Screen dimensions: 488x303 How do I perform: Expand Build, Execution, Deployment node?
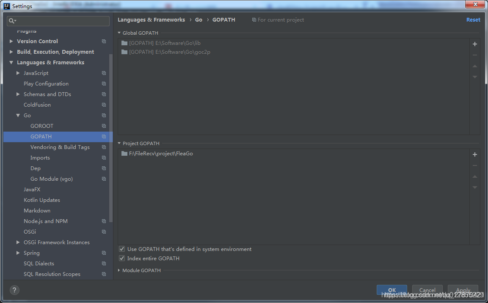(11, 52)
